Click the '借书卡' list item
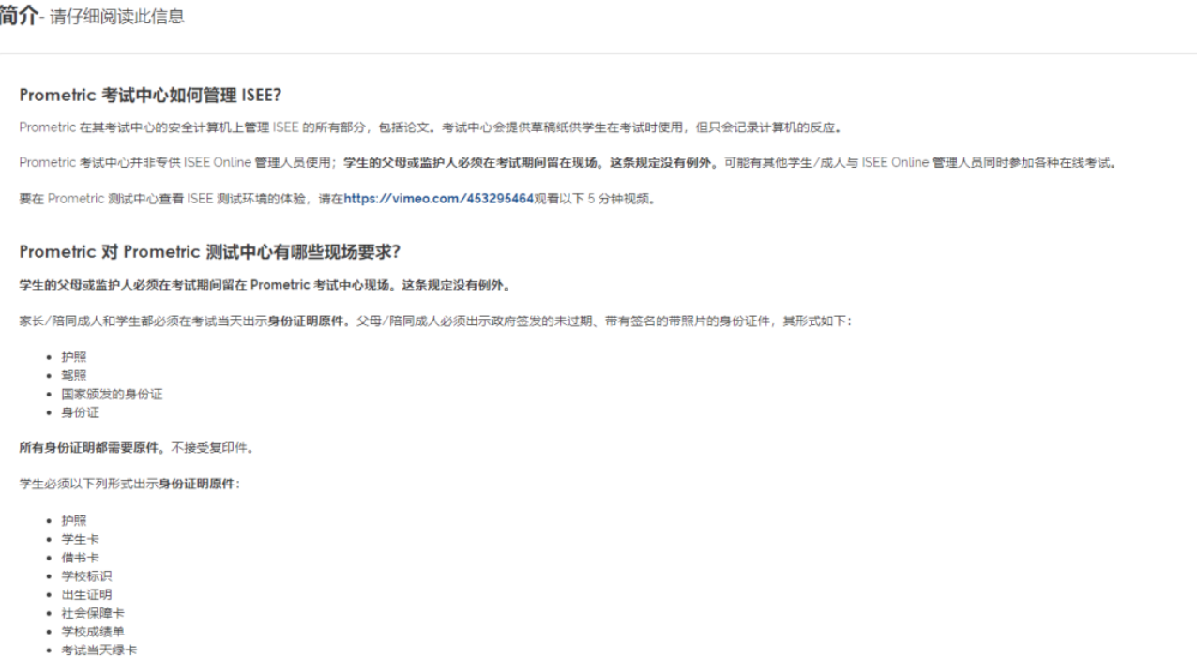This screenshot has width=1197, height=672. [x=81, y=558]
